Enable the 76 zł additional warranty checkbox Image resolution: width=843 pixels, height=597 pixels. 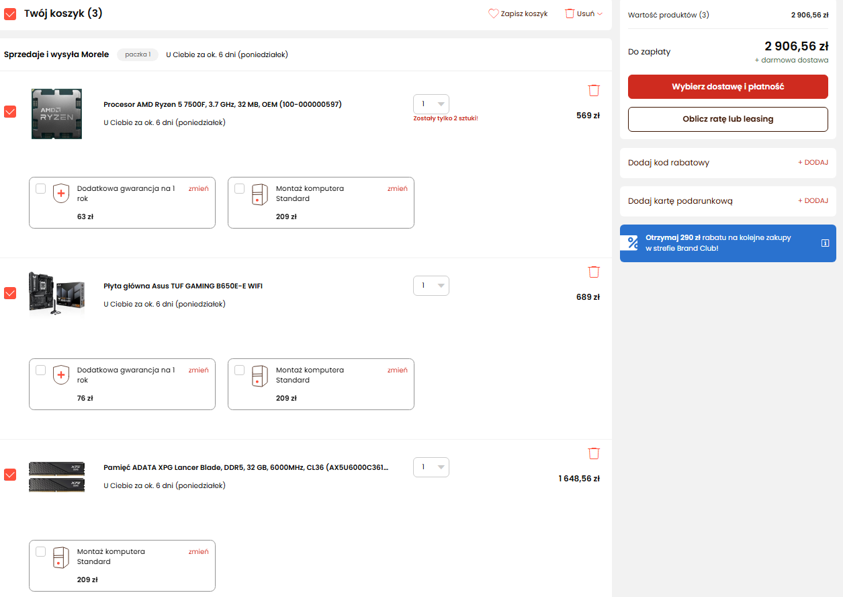[41, 370]
